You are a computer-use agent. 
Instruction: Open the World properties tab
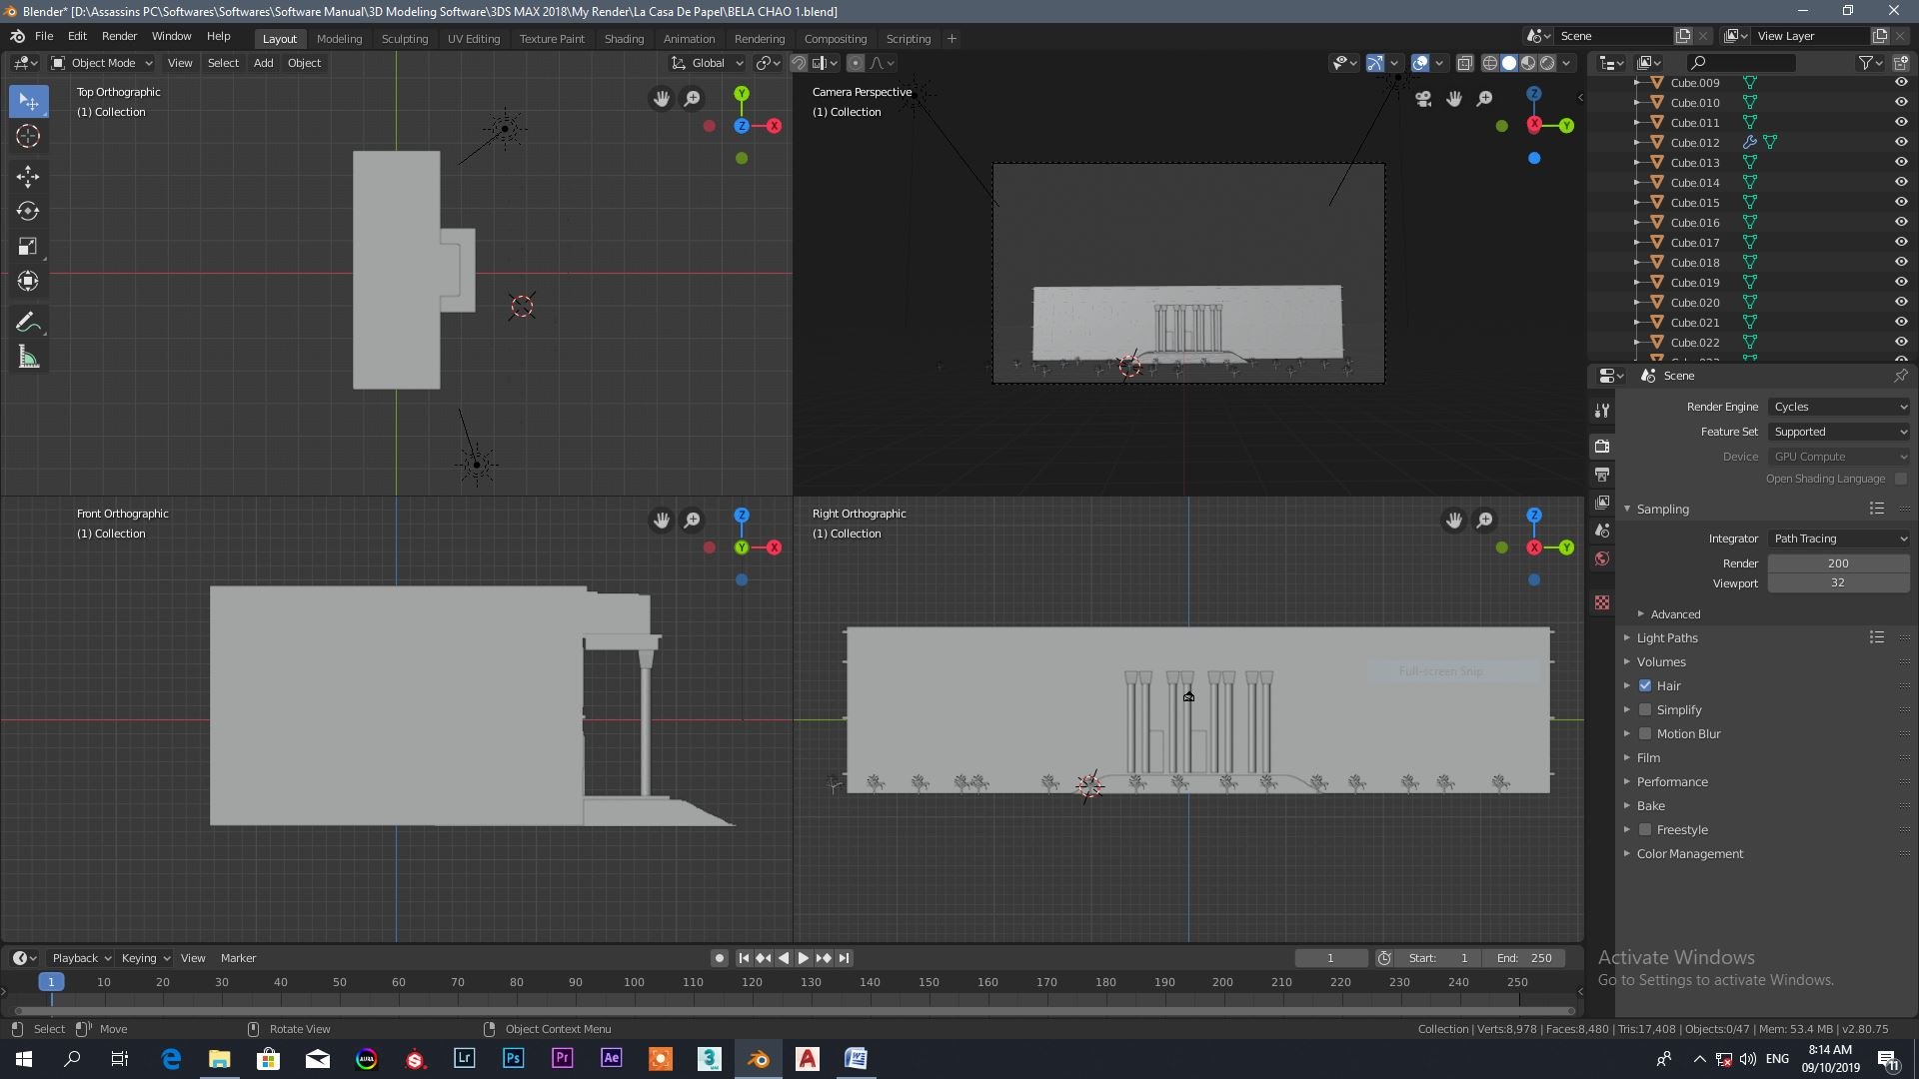coord(1602,558)
